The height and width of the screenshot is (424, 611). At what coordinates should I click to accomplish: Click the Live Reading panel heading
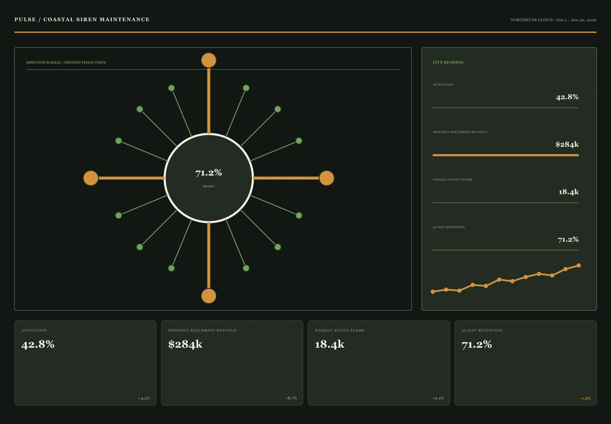448,62
